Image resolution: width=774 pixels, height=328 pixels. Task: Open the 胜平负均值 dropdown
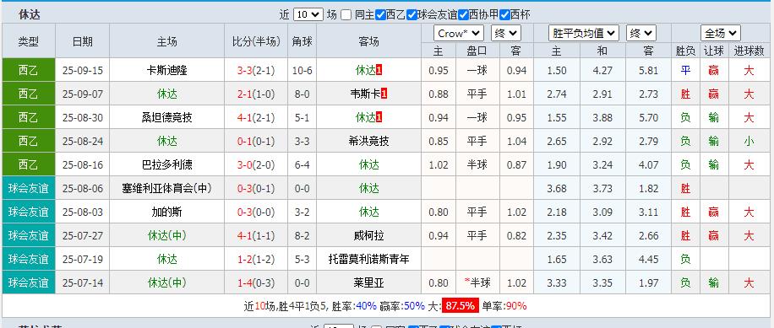coord(584,34)
